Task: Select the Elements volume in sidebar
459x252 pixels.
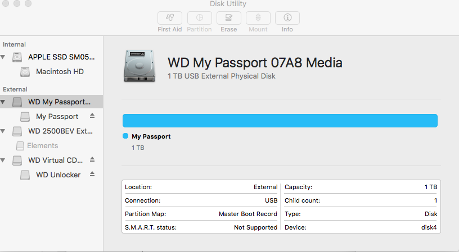Action: (42, 146)
